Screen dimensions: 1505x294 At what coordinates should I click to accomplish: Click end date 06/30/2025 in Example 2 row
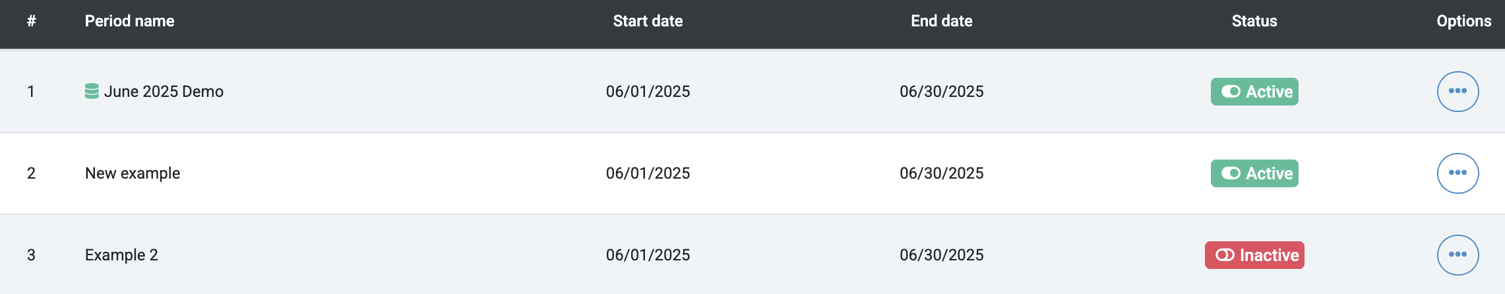(x=942, y=255)
